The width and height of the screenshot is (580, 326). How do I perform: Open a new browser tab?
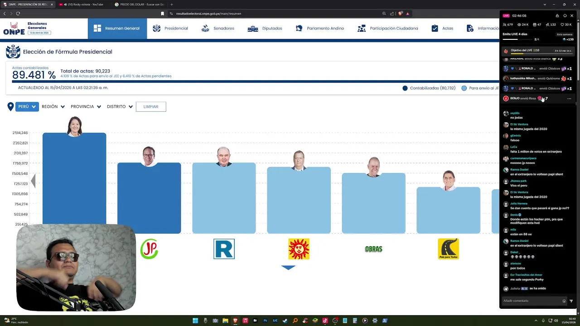point(172,5)
